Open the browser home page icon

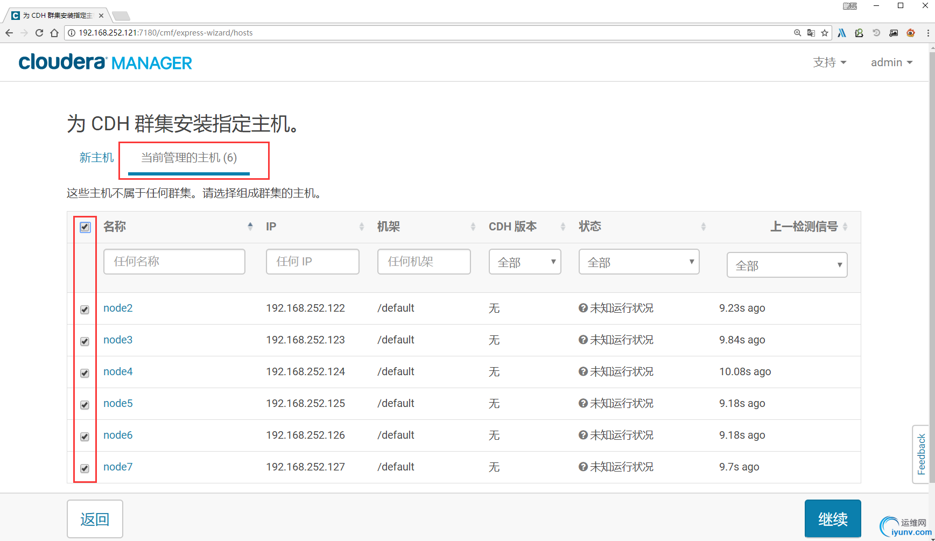pos(54,33)
